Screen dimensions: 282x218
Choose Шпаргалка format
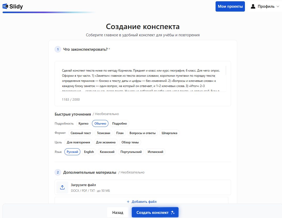coord(169,133)
